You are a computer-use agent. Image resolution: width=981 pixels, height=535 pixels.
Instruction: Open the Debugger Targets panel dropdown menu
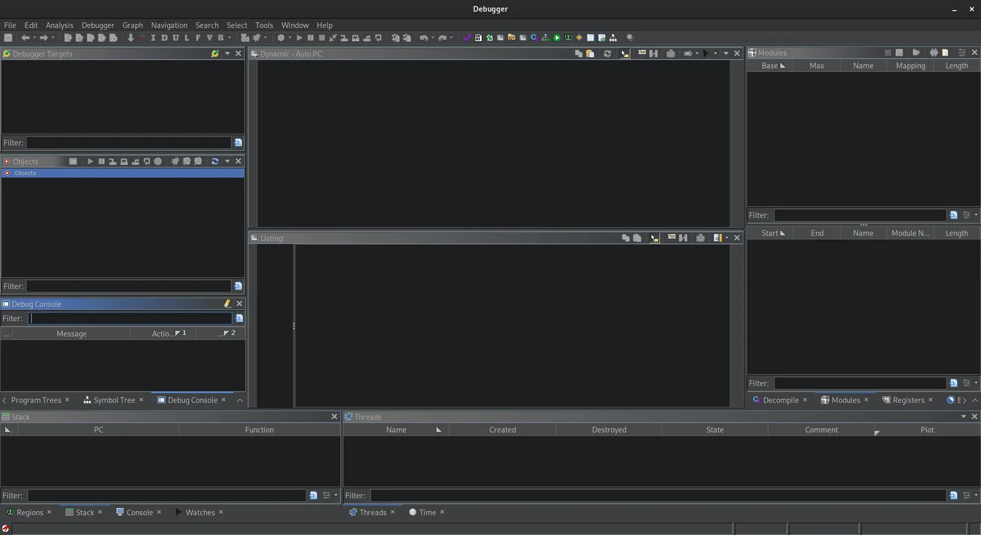tap(227, 53)
